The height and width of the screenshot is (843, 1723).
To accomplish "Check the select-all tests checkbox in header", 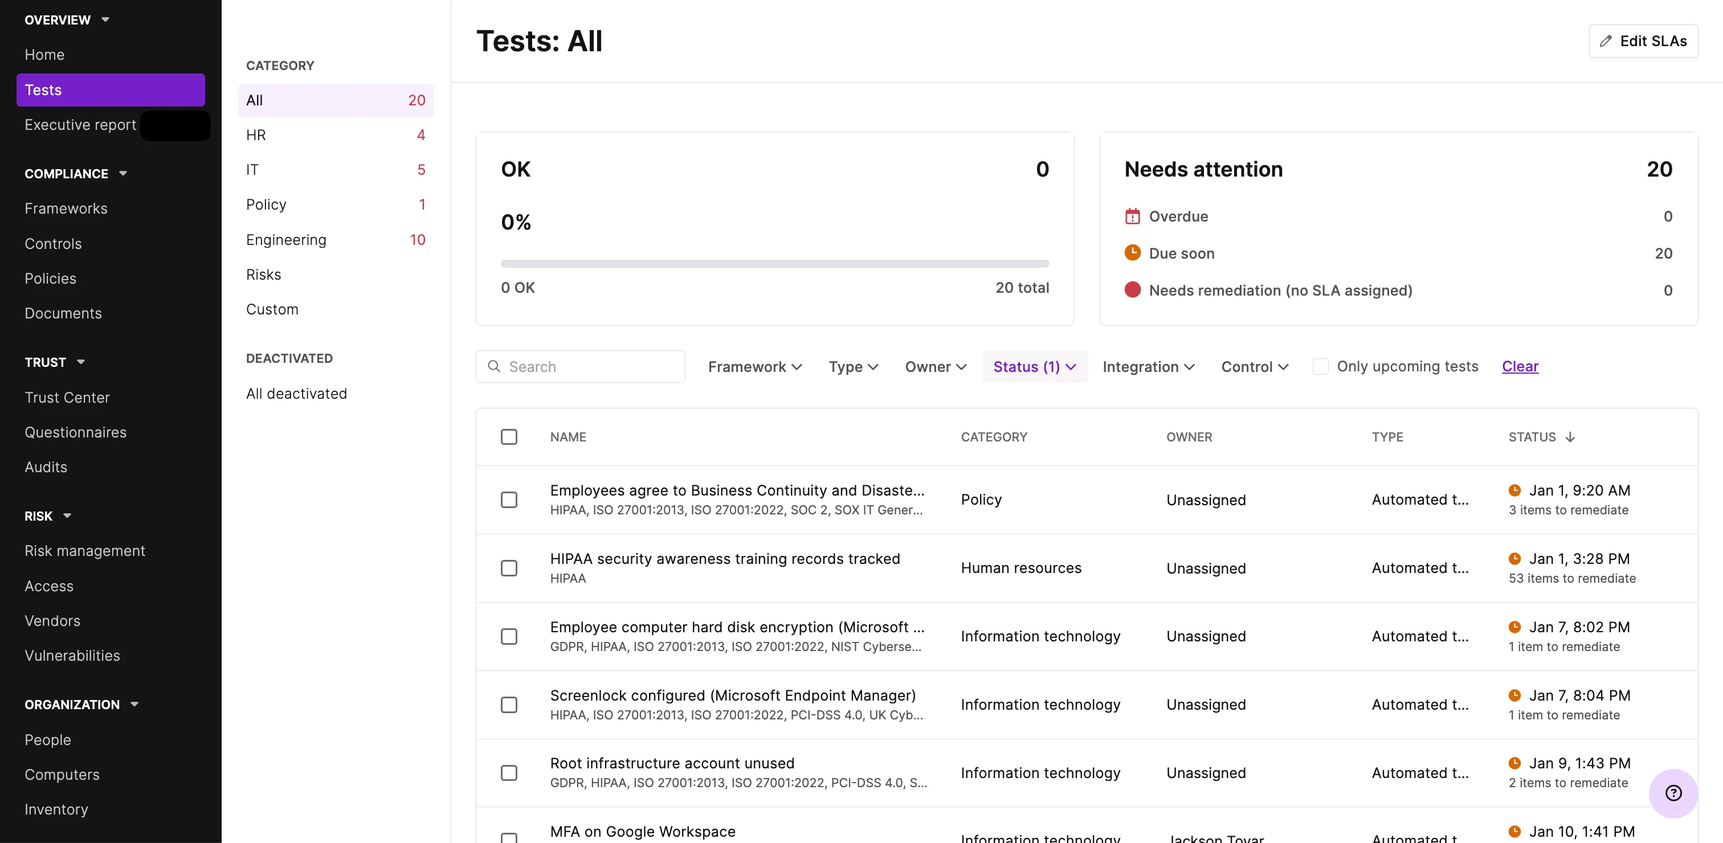I will pyautogui.click(x=508, y=437).
